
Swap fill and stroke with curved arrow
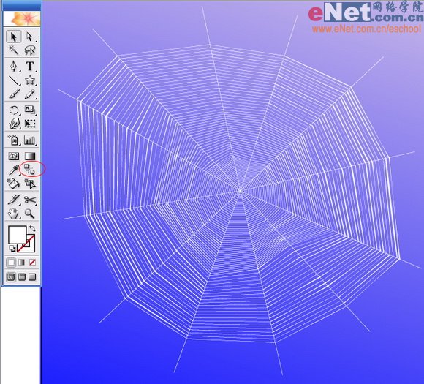click(x=32, y=228)
